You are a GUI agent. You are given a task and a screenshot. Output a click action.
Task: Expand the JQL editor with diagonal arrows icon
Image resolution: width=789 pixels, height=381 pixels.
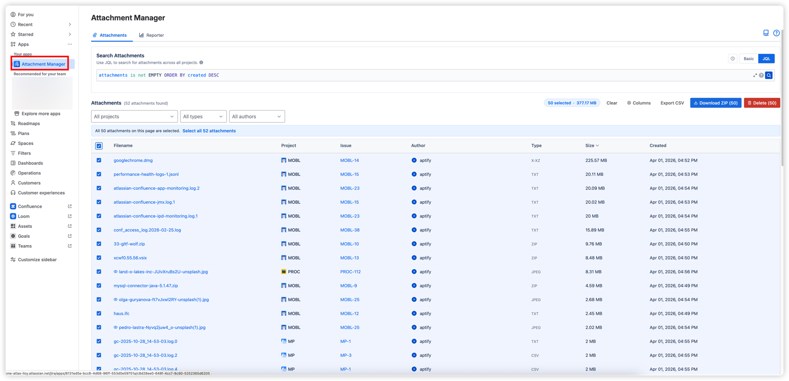(755, 75)
